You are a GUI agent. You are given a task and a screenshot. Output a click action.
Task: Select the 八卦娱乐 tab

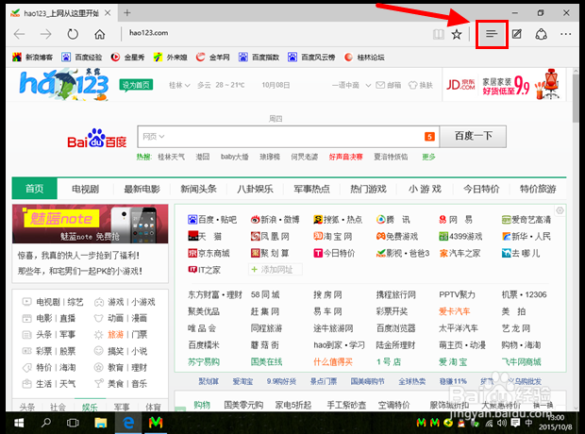point(255,190)
